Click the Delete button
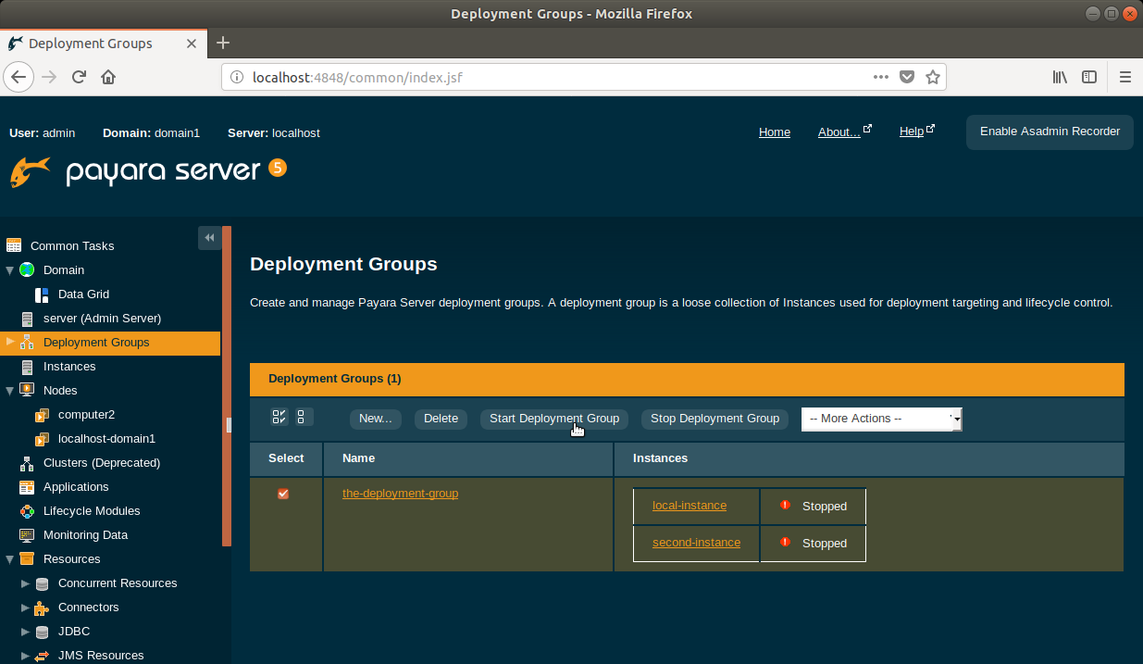This screenshot has height=664, width=1143. [441, 419]
